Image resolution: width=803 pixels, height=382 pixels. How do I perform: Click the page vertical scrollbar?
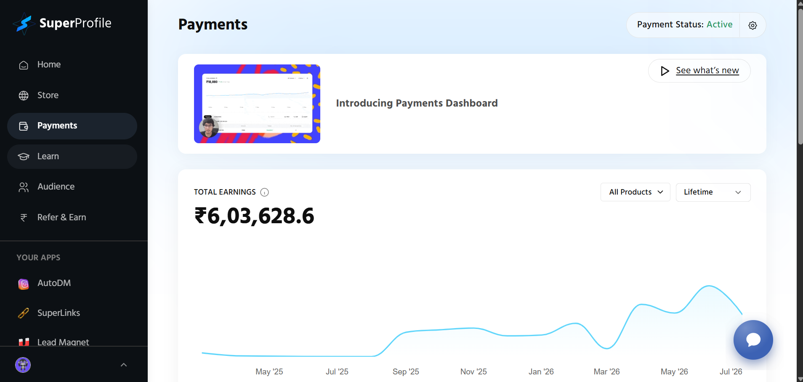point(800,76)
